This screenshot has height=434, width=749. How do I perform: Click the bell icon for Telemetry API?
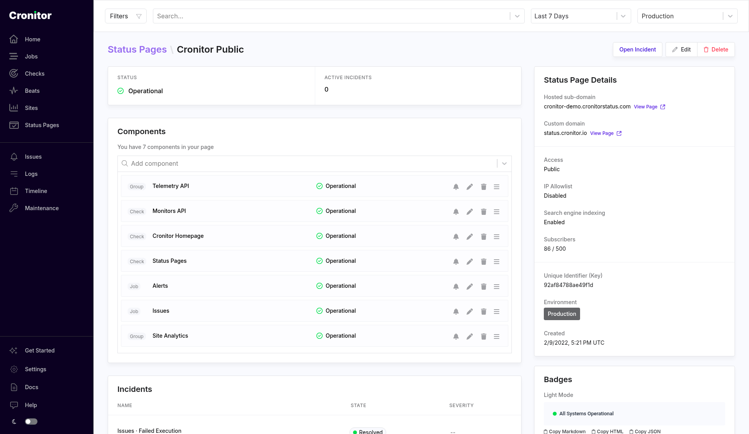(x=456, y=187)
